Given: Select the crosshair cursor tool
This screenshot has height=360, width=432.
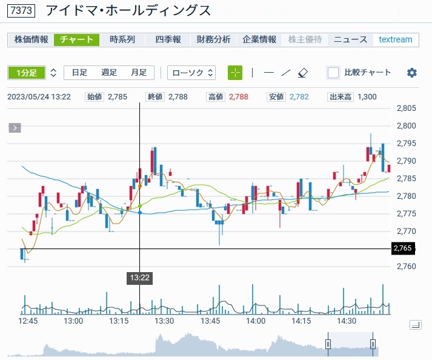Looking at the screenshot, I should pos(235,73).
